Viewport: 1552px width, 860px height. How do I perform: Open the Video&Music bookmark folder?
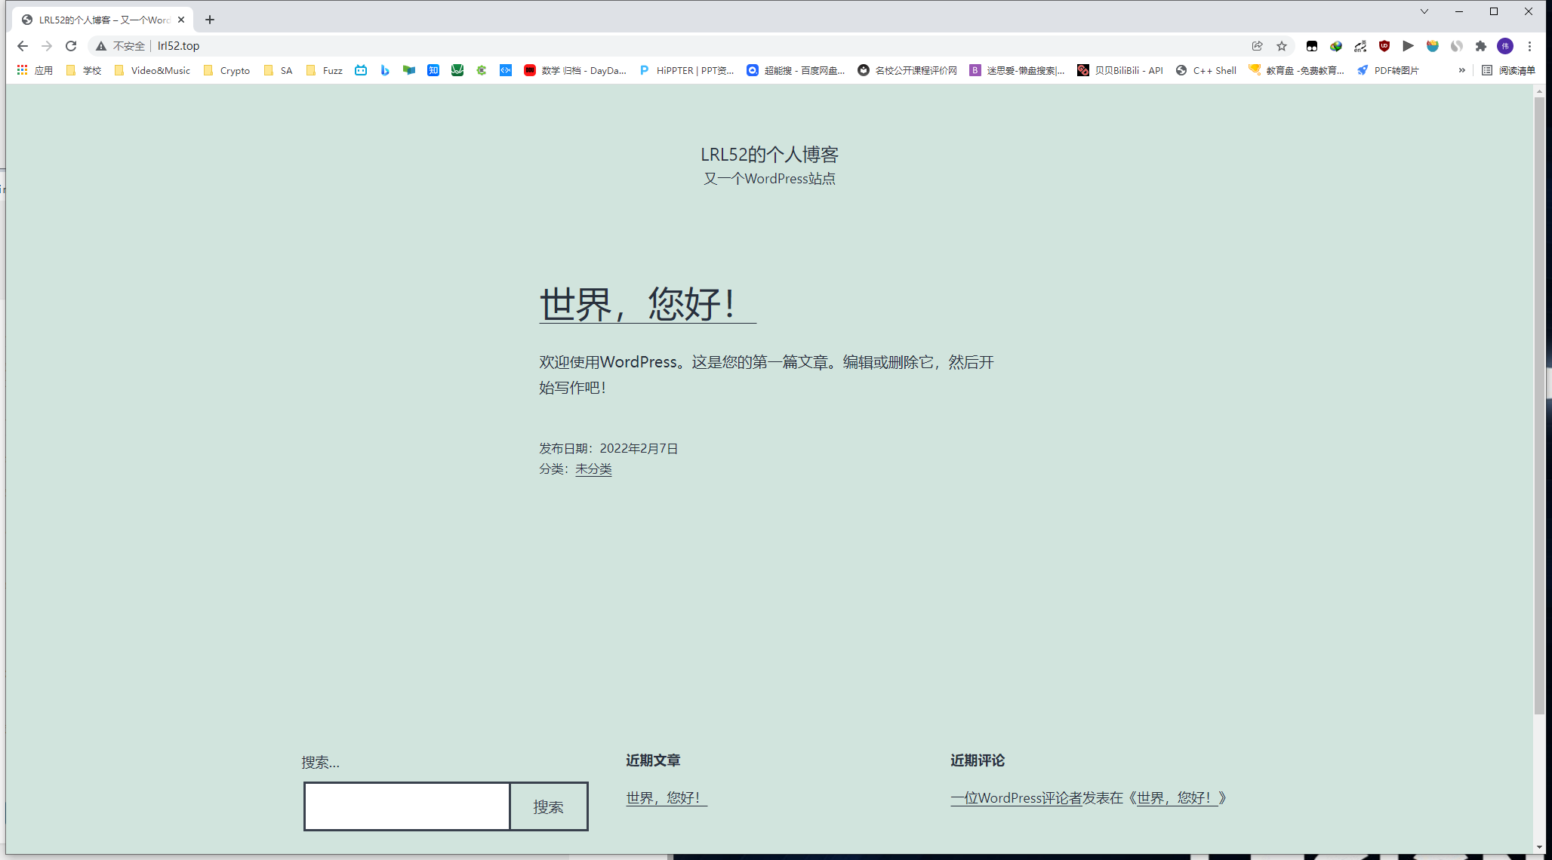(x=152, y=70)
